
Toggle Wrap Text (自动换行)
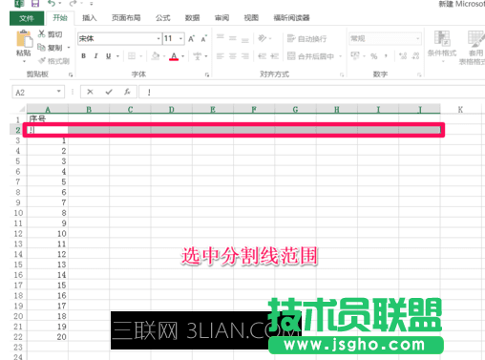point(306,38)
